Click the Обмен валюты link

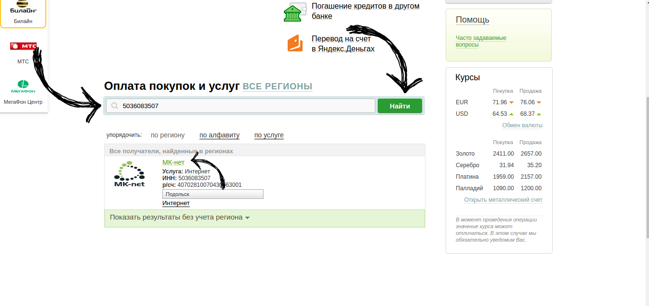click(522, 125)
